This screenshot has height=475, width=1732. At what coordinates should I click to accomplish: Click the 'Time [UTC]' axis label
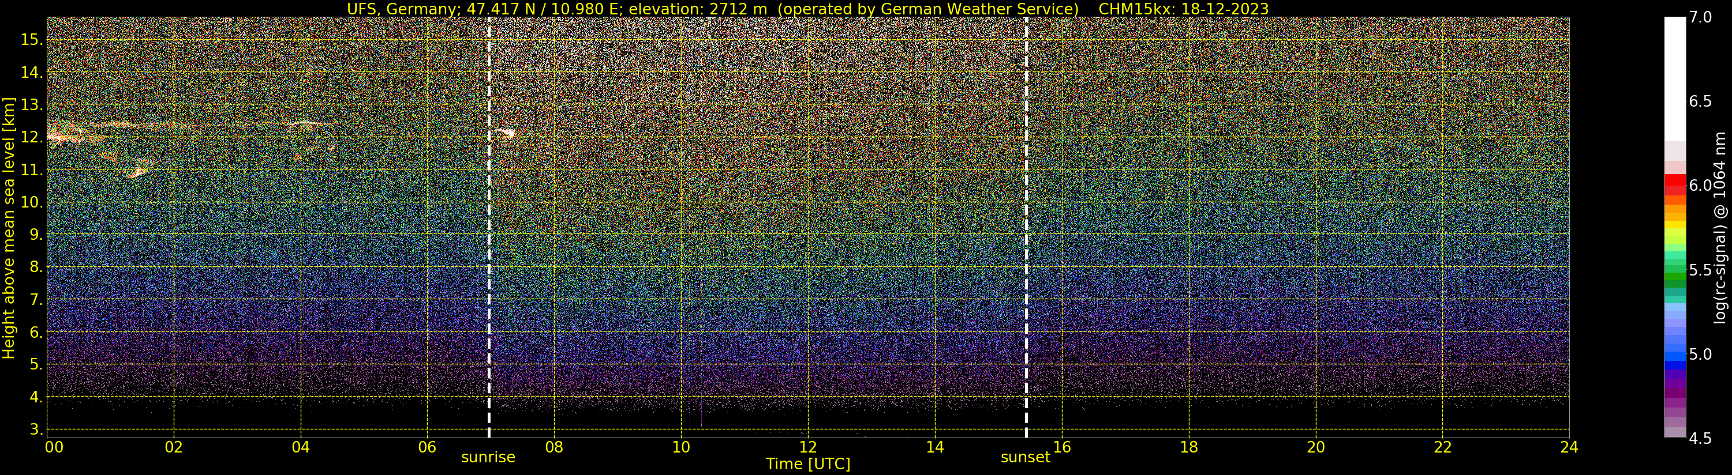click(807, 464)
